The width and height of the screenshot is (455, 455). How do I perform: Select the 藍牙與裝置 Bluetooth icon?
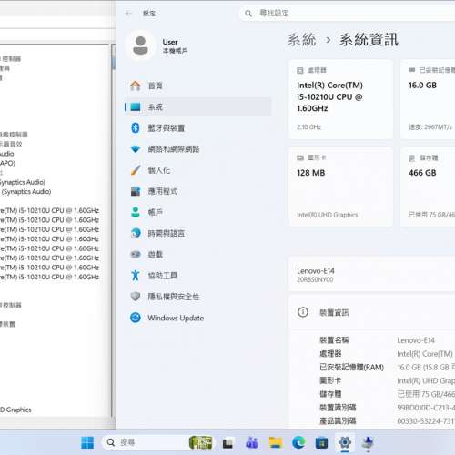[x=136, y=128]
